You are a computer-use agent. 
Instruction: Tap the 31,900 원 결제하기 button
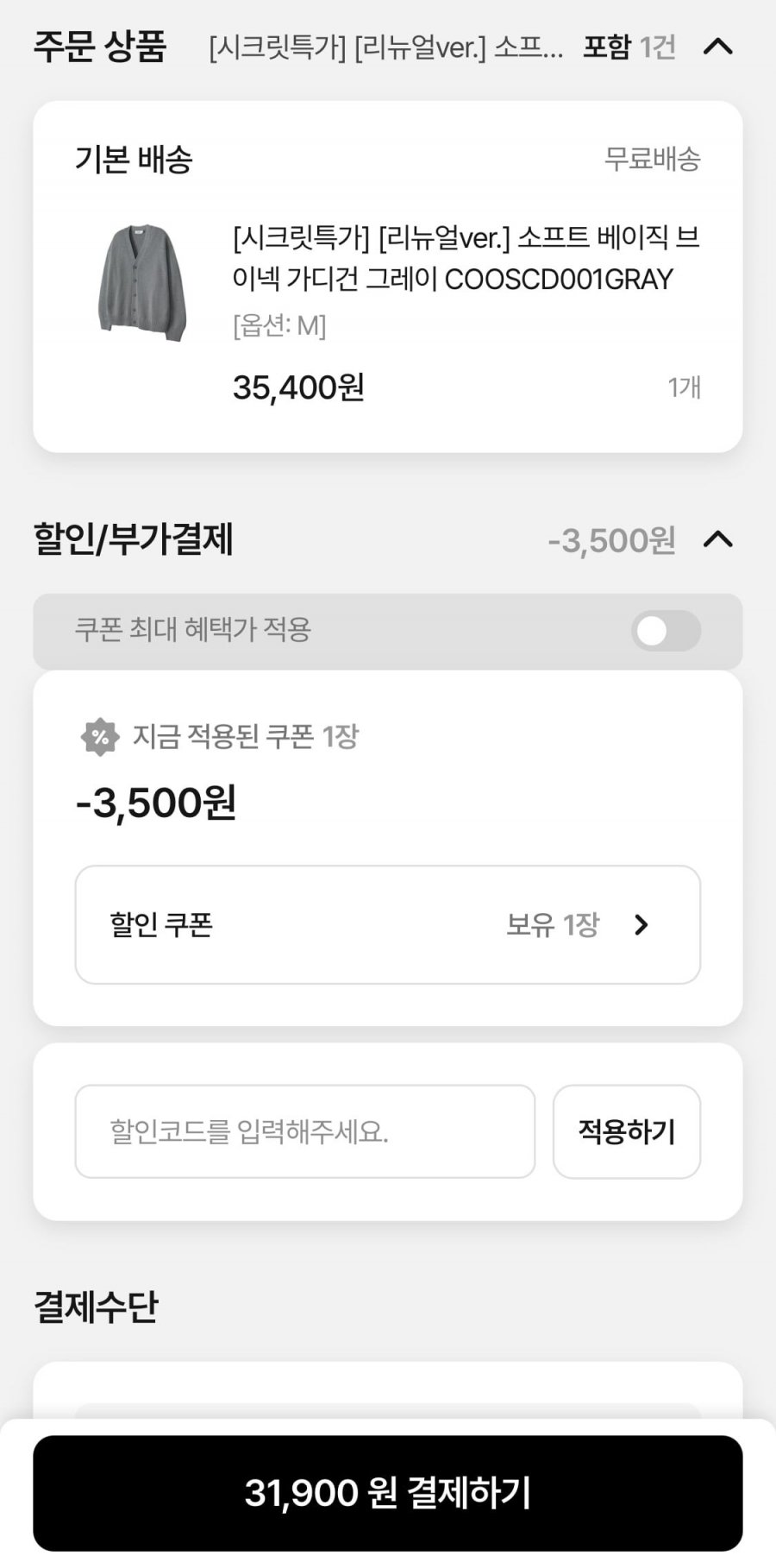[388, 1492]
